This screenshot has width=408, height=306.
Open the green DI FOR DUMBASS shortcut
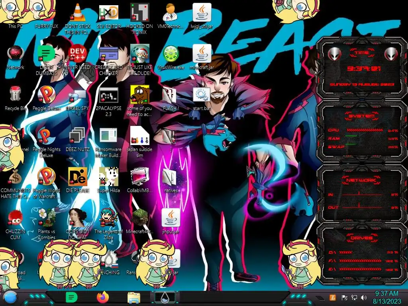(46, 54)
